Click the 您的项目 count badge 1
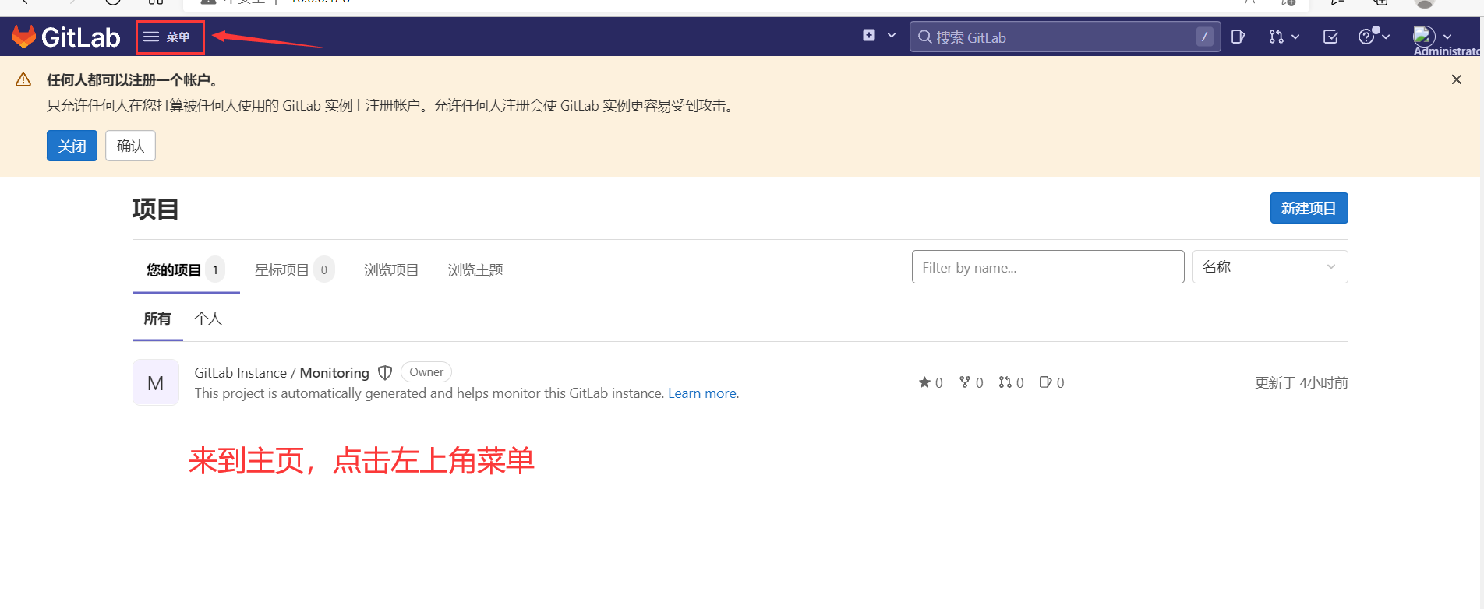1484x609 pixels. 215,270
